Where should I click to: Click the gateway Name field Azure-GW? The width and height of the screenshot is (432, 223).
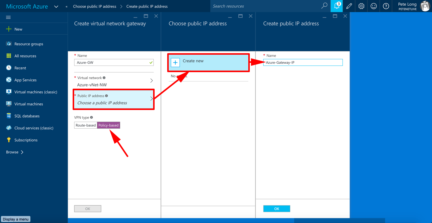pos(114,63)
